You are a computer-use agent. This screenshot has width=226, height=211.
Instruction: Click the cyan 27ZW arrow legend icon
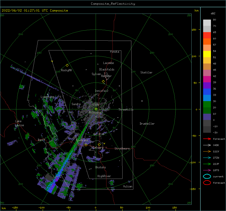click(x=207, y=158)
